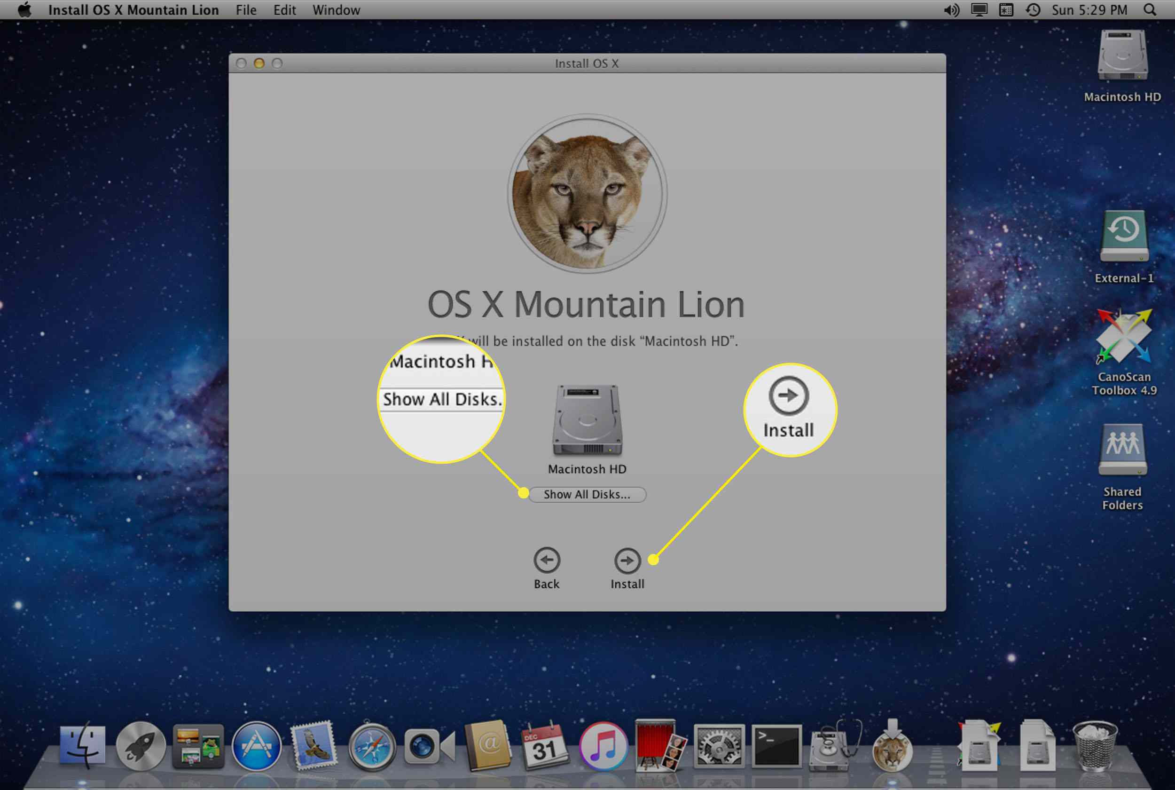Open the Window menu

coord(337,10)
